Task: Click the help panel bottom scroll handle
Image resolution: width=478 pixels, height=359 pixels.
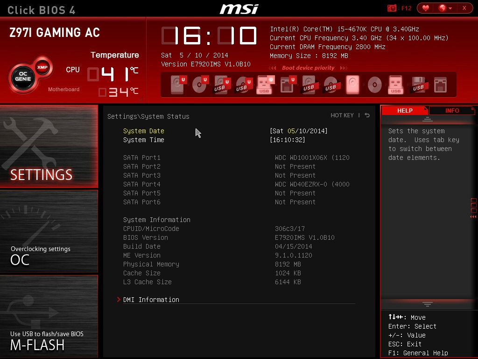Action: 428,304
